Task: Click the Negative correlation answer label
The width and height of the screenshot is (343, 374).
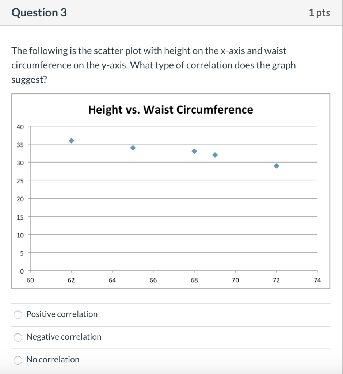Action: point(64,337)
